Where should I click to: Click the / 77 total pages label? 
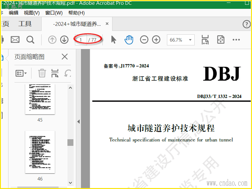click(x=92, y=40)
